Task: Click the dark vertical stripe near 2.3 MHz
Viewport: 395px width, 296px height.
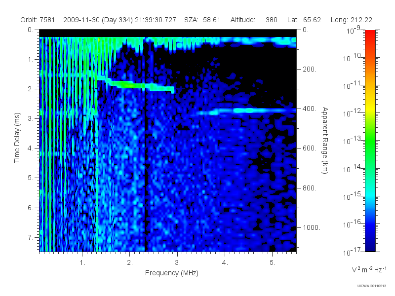Action: [x=146, y=176]
